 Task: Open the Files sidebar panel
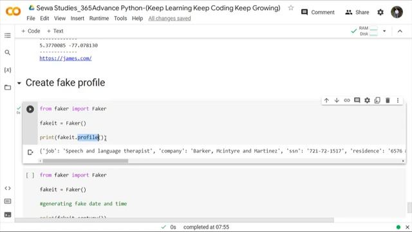8,88
